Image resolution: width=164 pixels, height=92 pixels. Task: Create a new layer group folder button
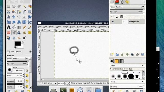[117, 54]
